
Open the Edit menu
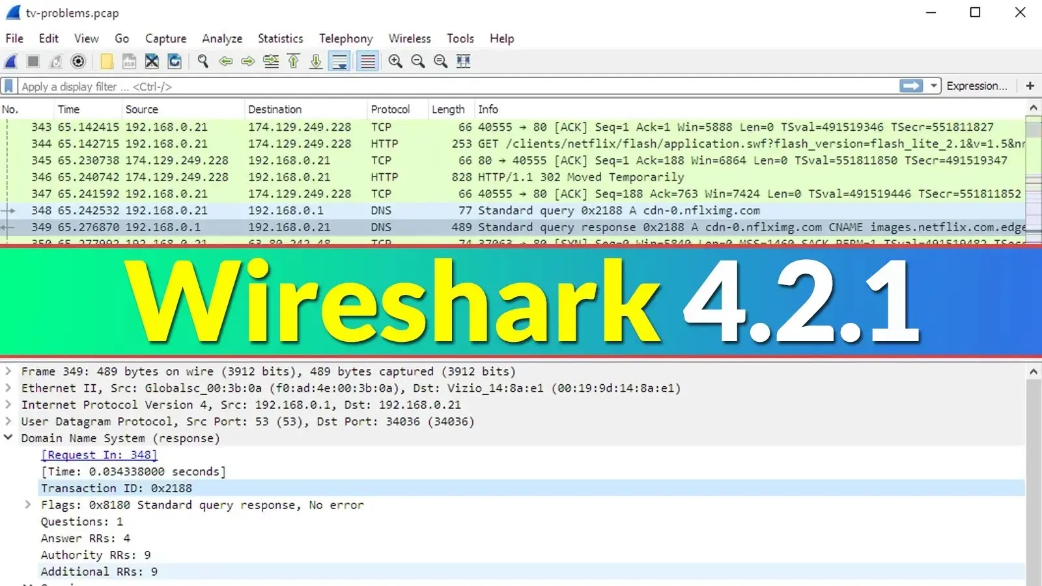pos(48,38)
